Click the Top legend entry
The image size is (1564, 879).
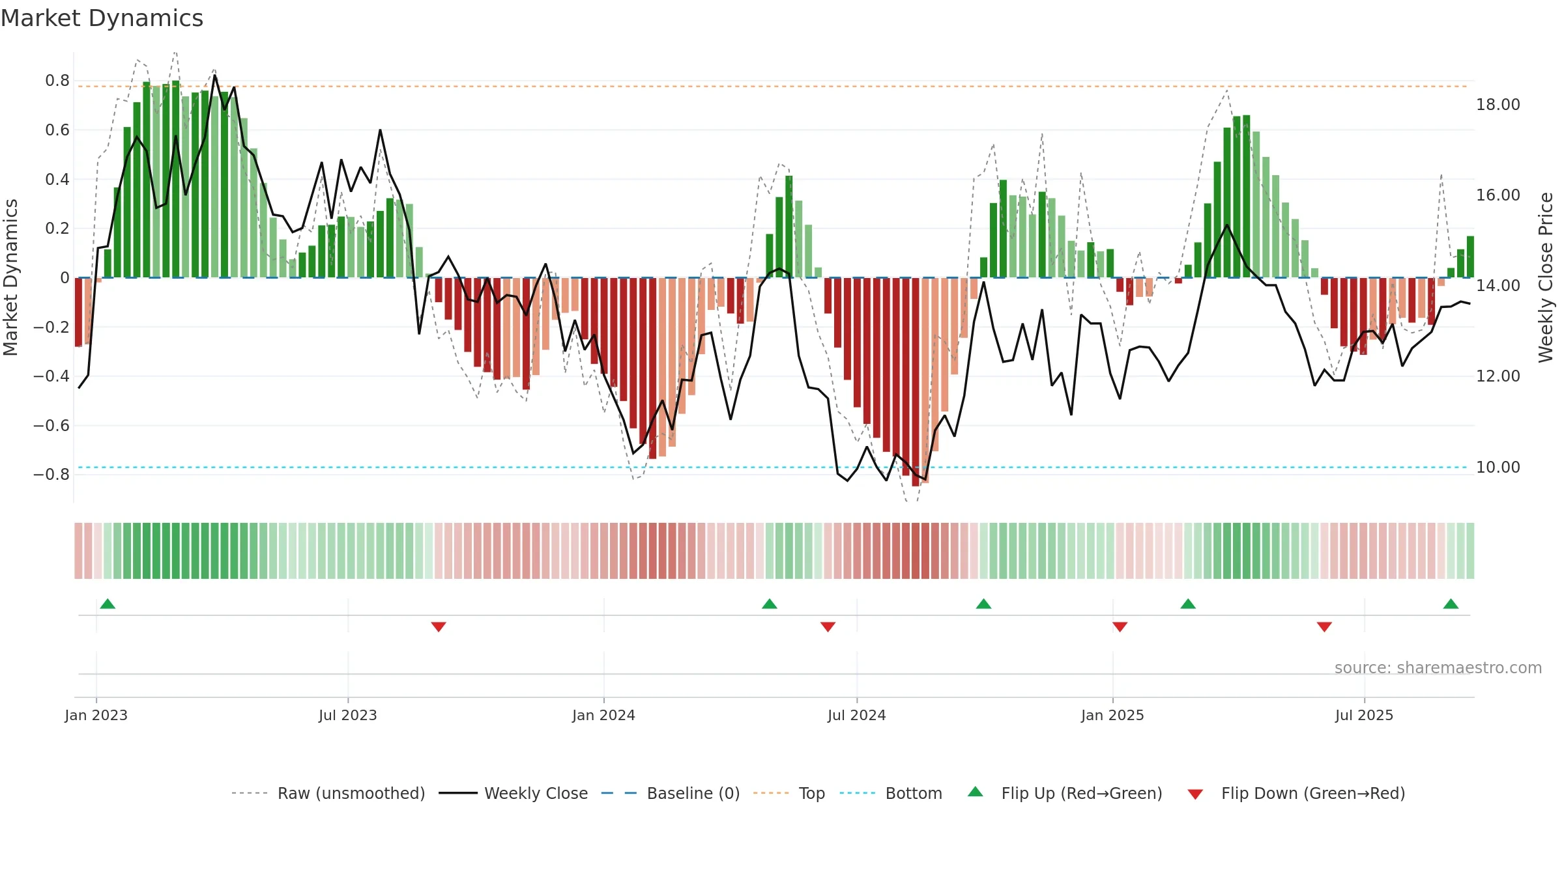(x=789, y=793)
